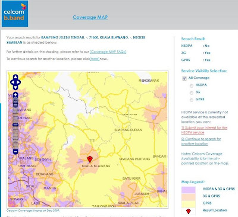This screenshot has width=238, height=217.
Task: Click the 'here' link to search again
Action: pyautogui.click(x=95, y=59)
